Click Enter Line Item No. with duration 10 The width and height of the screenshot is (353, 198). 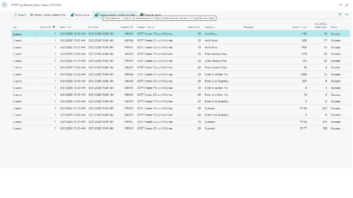click(x=216, y=95)
